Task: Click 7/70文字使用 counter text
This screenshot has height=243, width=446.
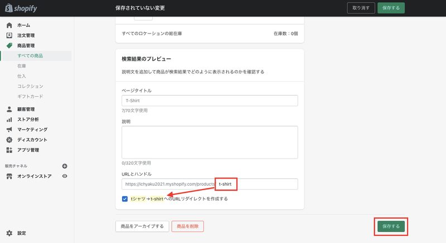Action: coord(134,111)
